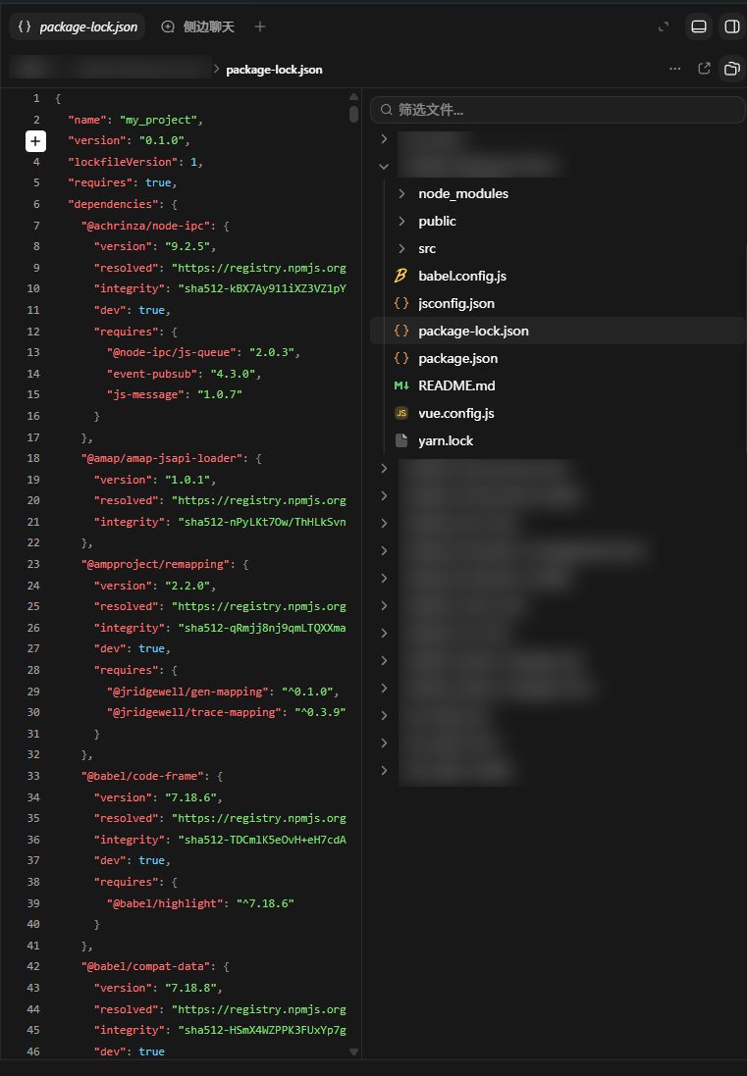Click the markdown icon beside README.md

tap(400, 385)
